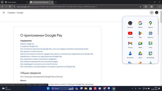
Task: Click the Справка - Google header title
Action: [x=15, y=13]
